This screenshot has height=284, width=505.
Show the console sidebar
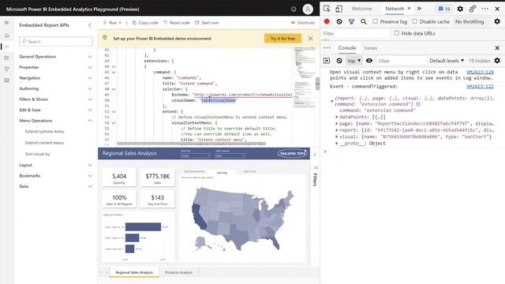click(327, 61)
